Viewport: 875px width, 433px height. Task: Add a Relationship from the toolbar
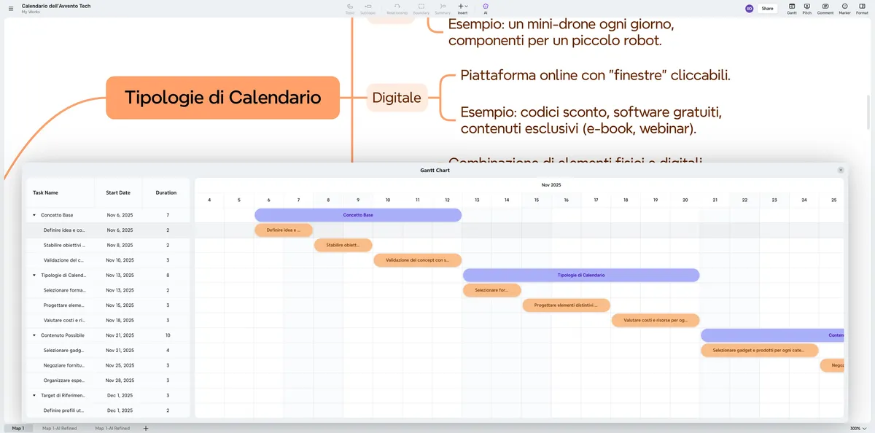[397, 8]
